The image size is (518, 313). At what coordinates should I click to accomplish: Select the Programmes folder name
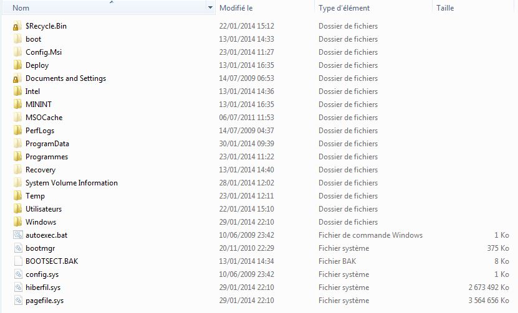[x=47, y=157]
